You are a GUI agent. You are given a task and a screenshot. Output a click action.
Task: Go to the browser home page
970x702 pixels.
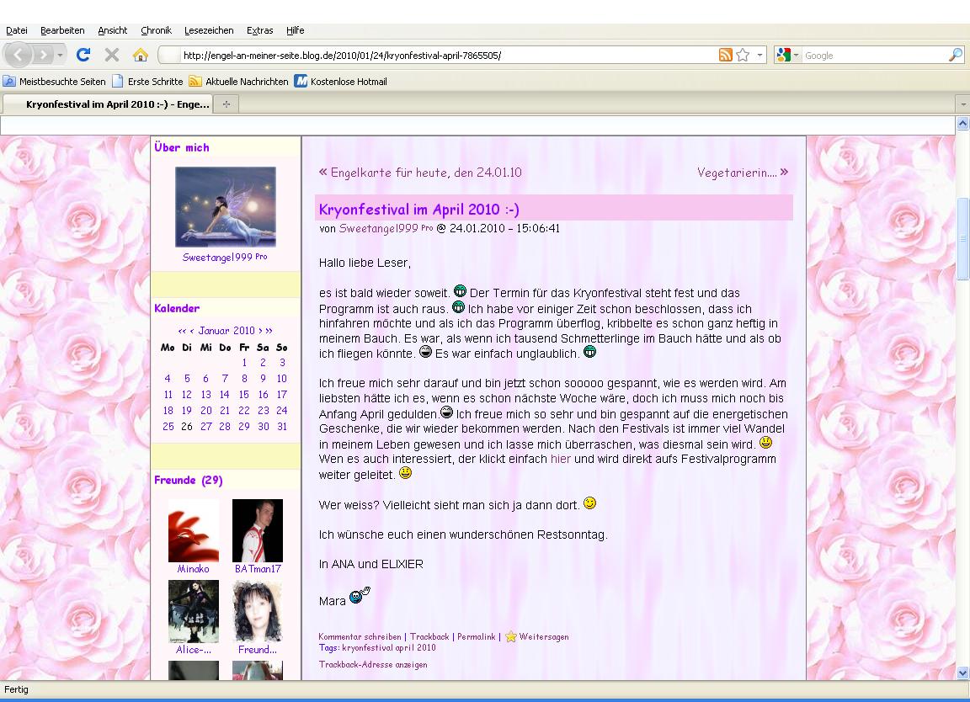point(141,56)
